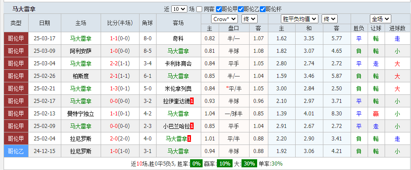Click home odds value 1.39
The height and width of the screenshot is (170, 411).
click(x=281, y=114)
